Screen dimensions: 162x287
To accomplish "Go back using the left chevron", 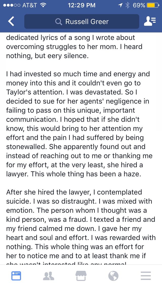I will click(x=11, y=21).
